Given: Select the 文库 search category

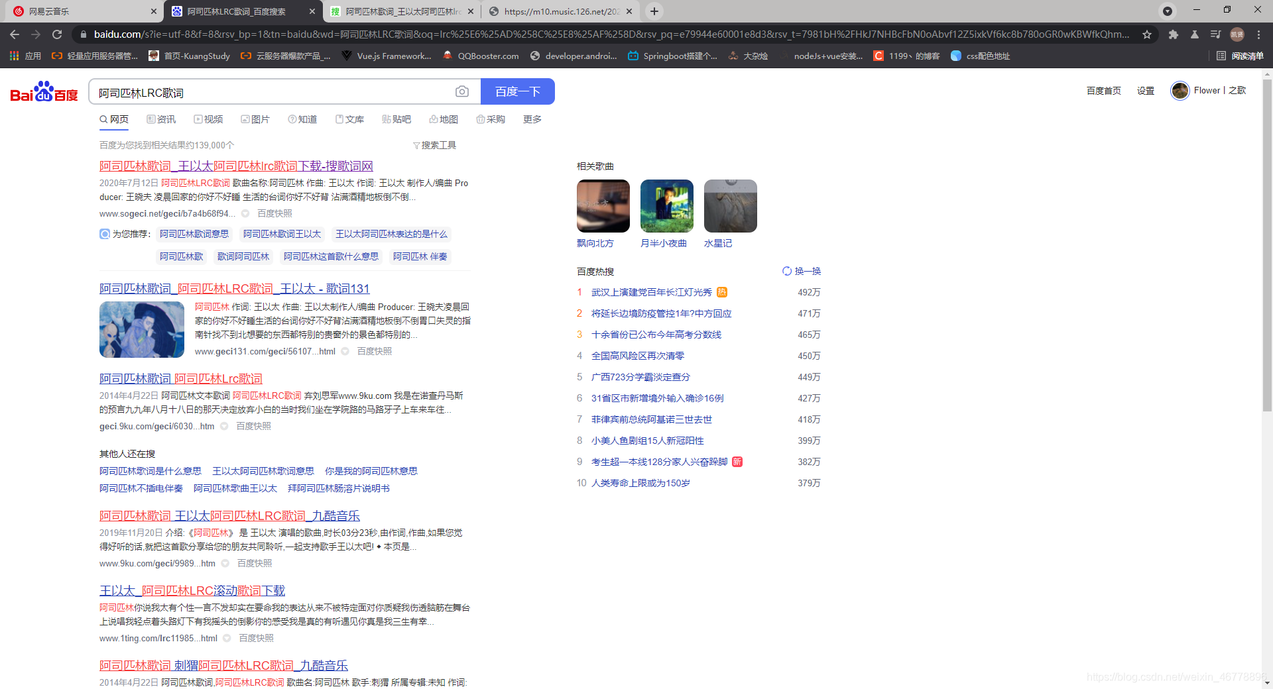Looking at the screenshot, I should [349, 119].
